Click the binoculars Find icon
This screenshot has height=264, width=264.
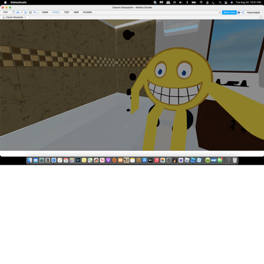click(18, 12)
